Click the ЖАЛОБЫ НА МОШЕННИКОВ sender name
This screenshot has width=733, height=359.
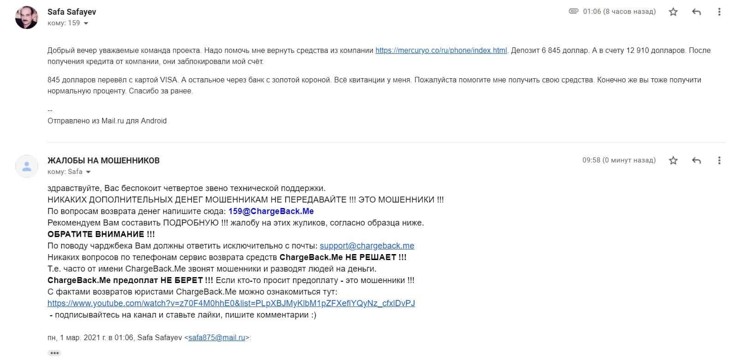click(103, 161)
